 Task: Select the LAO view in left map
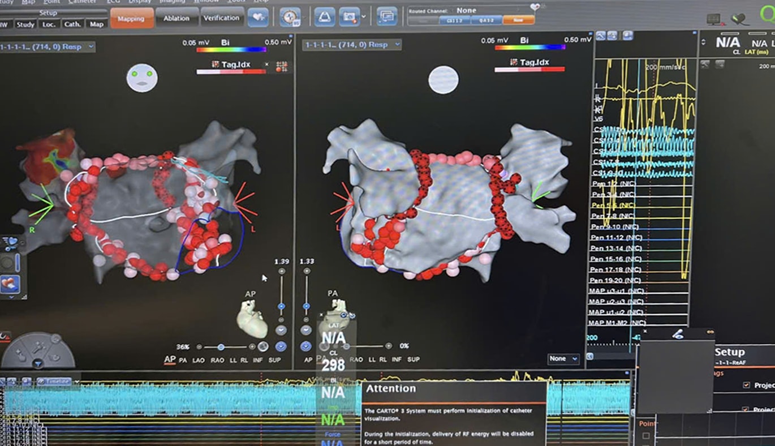click(199, 359)
